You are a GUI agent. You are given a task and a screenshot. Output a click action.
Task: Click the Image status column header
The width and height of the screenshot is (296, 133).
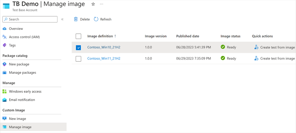[231, 36]
